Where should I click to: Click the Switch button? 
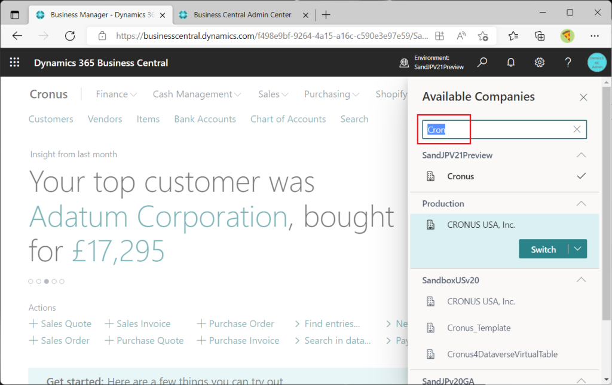[x=543, y=249]
